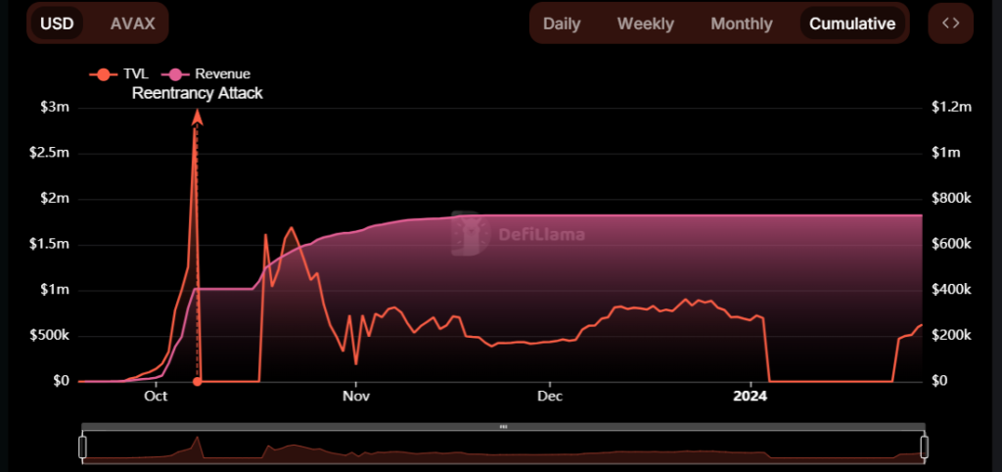Click the $3m left axis label
This screenshot has width=1002, height=472.
tap(55, 108)
